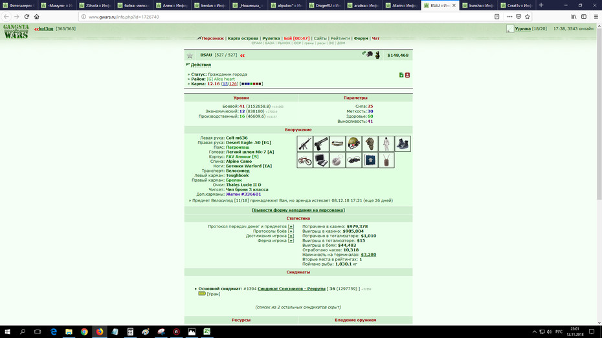
Task: Click the karma color squares indicator
Action: tap(251, 83)
